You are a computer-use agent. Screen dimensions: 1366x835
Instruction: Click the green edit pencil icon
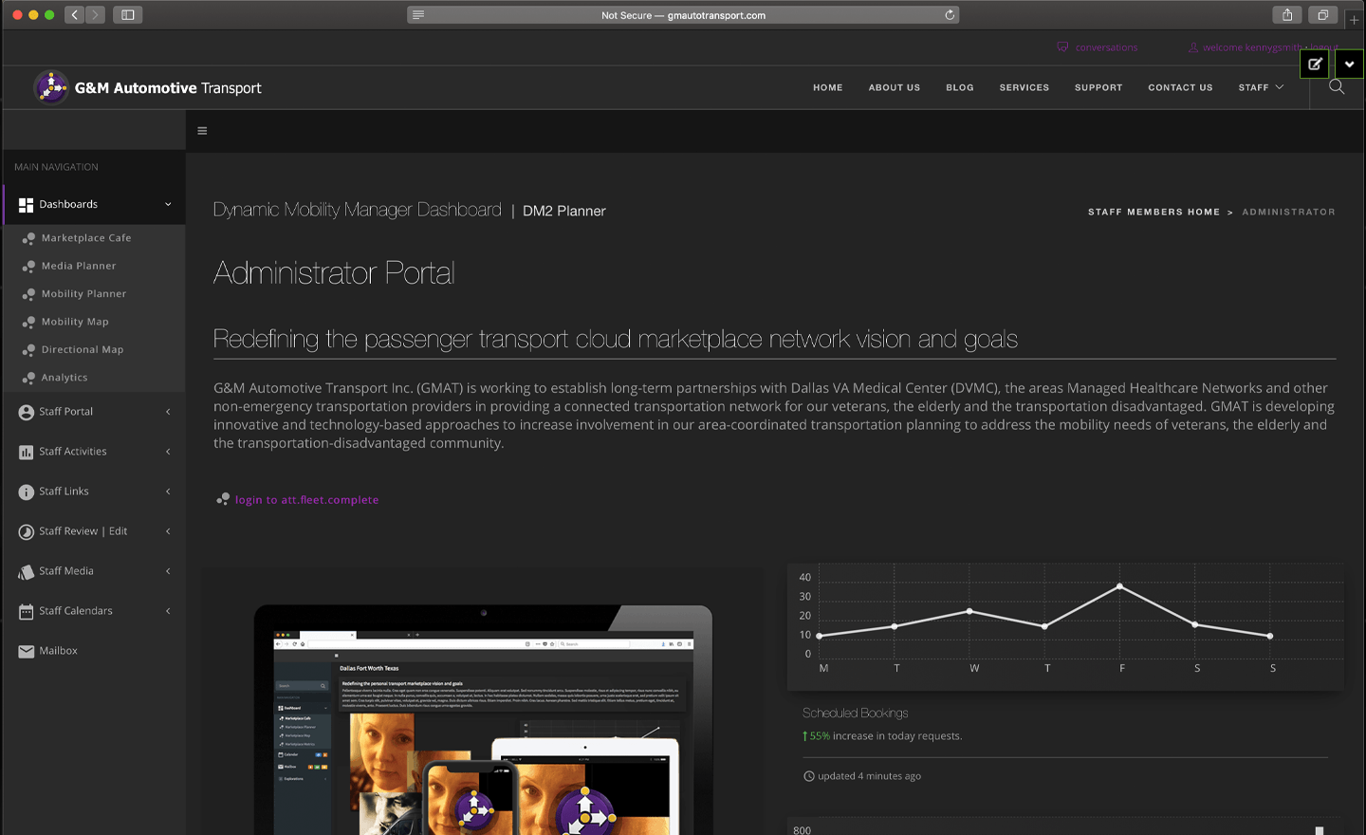point(1315,65)
